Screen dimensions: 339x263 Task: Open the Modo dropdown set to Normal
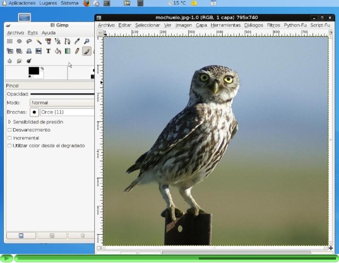coord(62,103)
